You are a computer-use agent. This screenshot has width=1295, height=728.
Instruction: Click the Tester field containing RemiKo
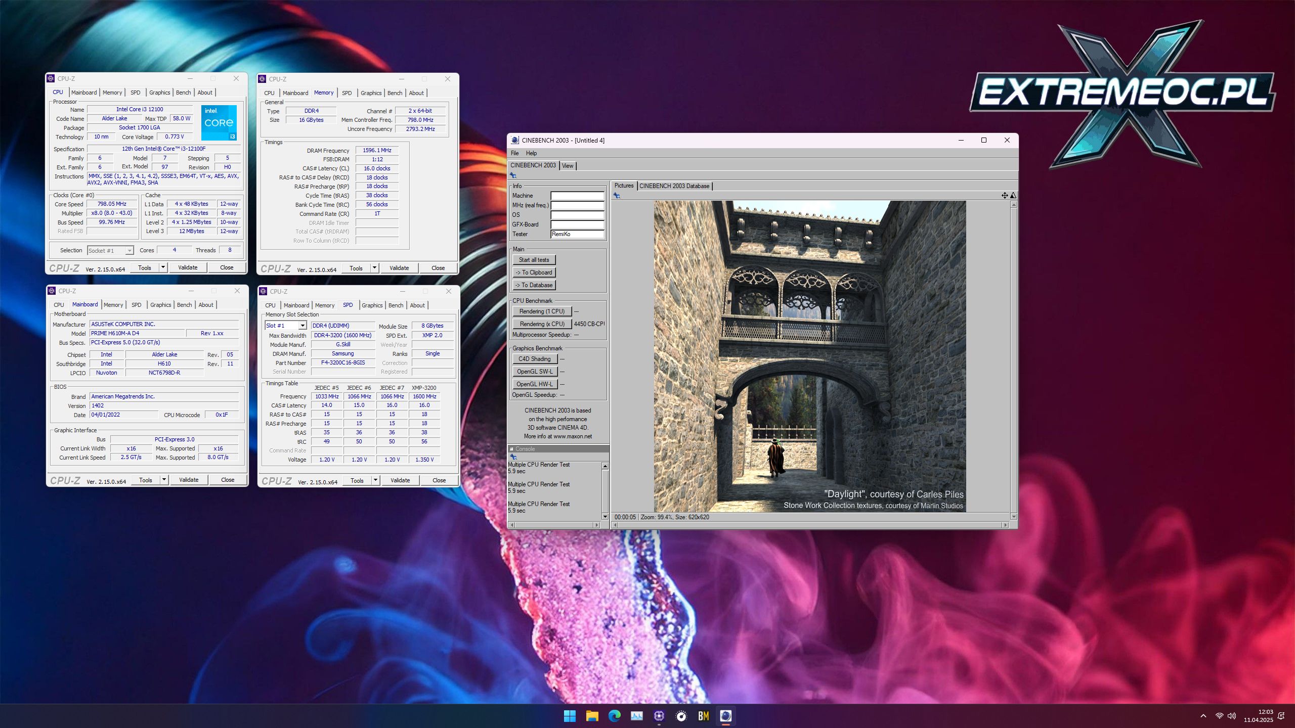tap(577, 234)
